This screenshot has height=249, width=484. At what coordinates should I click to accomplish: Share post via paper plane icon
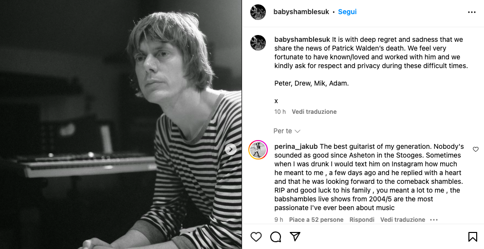point(295,237)
